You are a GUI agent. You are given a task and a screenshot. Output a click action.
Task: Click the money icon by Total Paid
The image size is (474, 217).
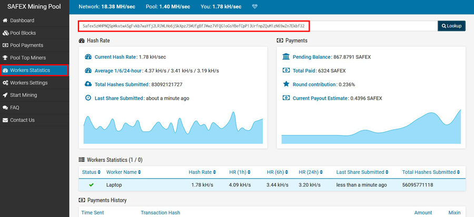tap(286, 70)
